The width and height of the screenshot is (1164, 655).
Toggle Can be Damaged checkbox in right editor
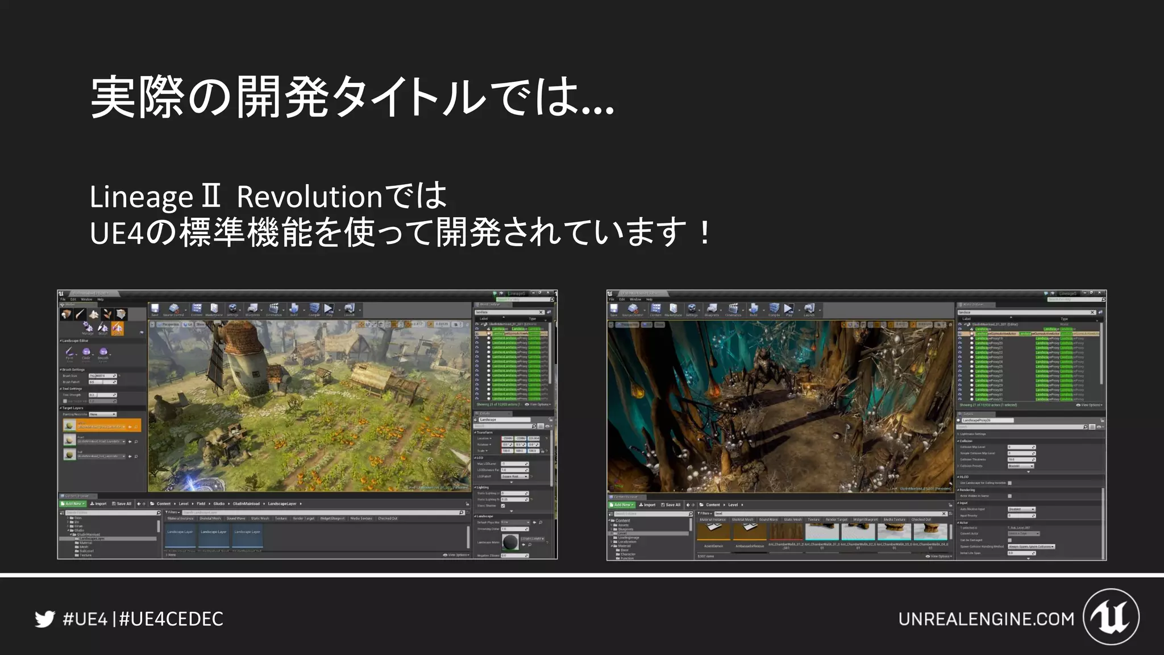[x=1009, y=540]
